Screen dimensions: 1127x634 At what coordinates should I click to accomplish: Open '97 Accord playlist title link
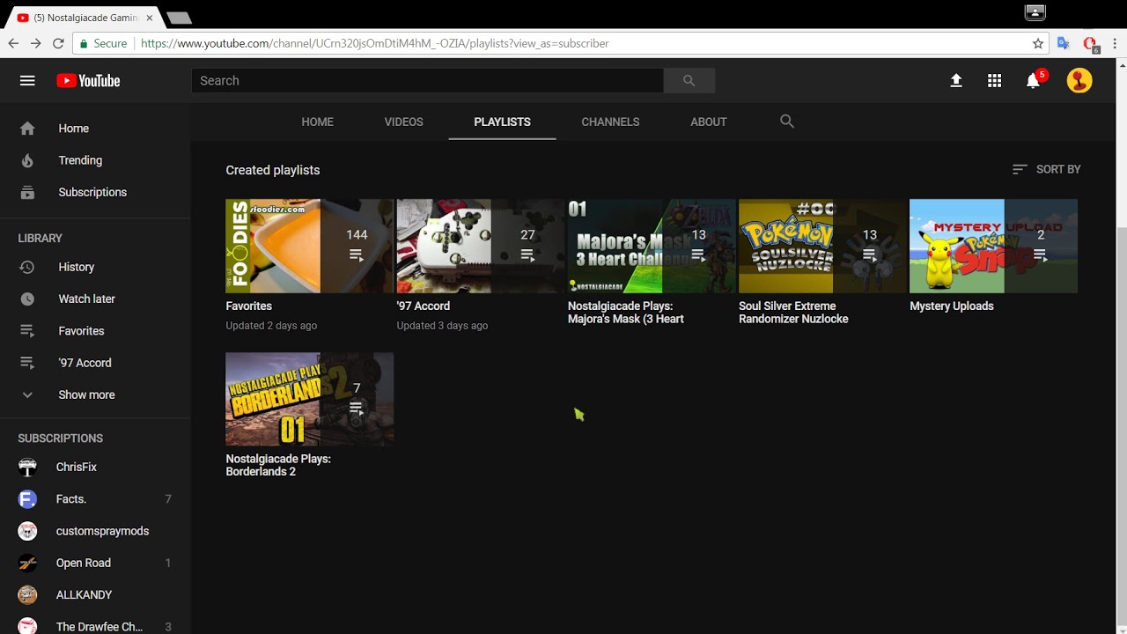click(x=423, y=306)
